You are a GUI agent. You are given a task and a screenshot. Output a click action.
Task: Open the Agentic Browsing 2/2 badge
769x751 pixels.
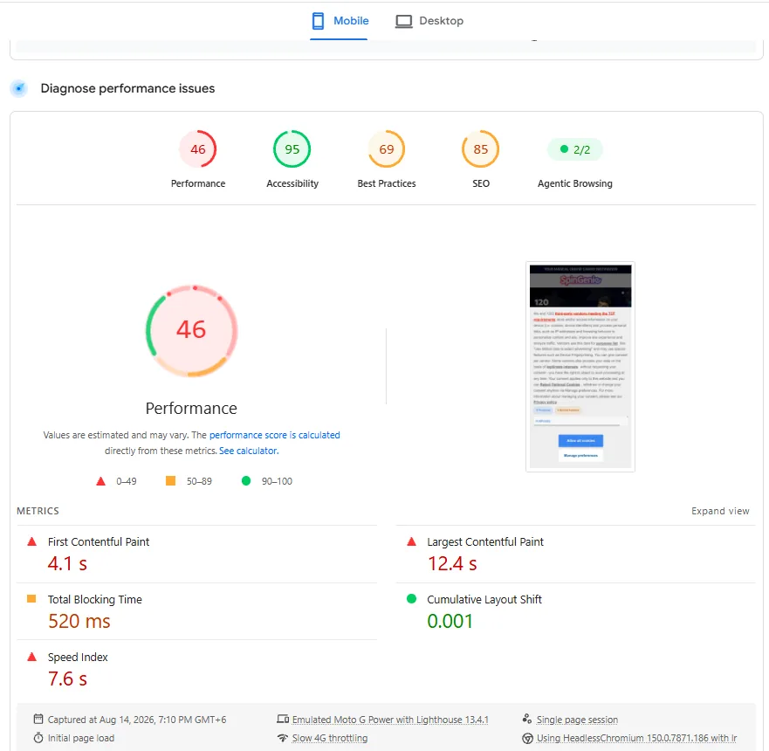[575, 149]
